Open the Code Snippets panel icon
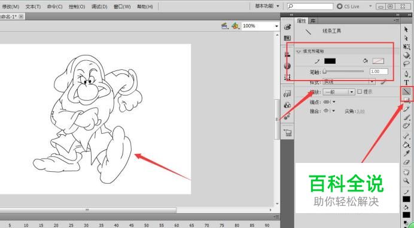The width and height of the screenshot is (414, 228). pyautogui.click(x=287, y=94)
